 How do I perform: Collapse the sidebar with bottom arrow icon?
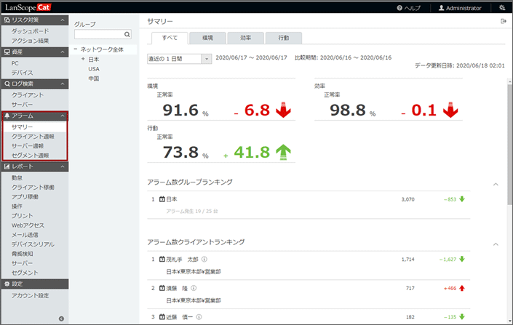click(61, 318)
